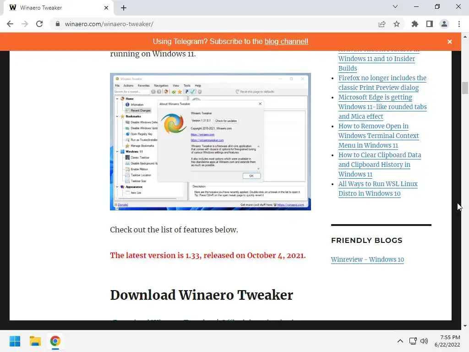Open the Winaero Tweaker screenshot image
This screenshot has width=469, height=352.
coord(210,142)
